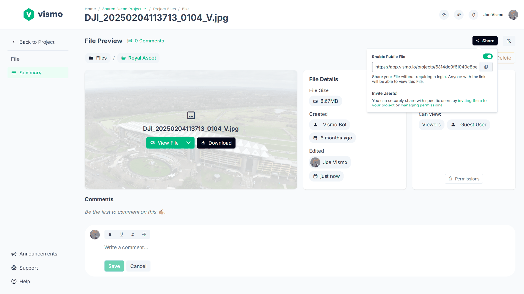The width and height of the screenshot is (524, 294).
Task: Click the image placeholder icon in preview
Action: (x=191, y=115)
